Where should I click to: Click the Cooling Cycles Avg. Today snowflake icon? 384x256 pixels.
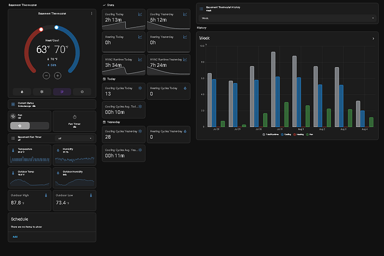140,106
